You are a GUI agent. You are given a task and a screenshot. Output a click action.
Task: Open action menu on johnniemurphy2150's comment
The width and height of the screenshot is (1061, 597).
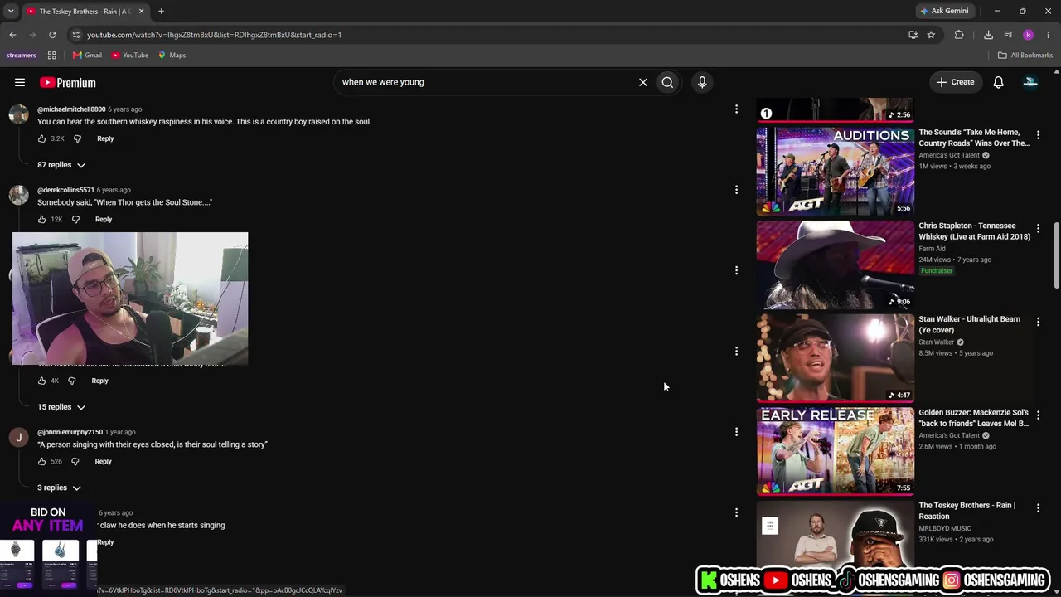click(736, 432)
